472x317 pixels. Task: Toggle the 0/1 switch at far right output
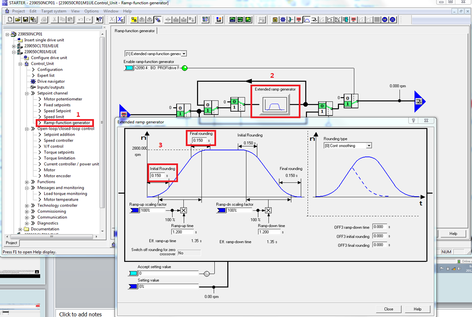[351, 101]
